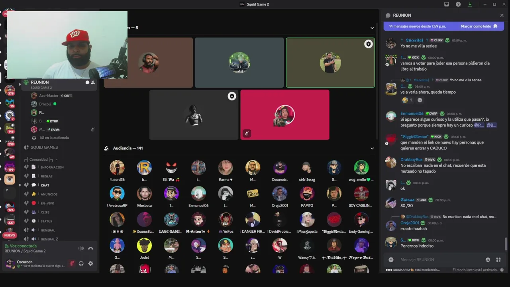Open the help question-mark icon
This screenshot has height=287, width=510.
point(458,4)
